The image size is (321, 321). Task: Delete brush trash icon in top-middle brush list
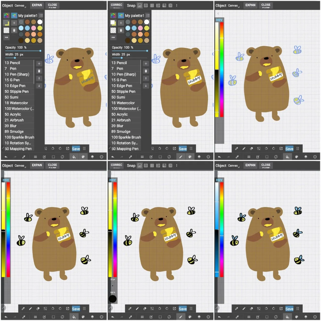point(146,71)
